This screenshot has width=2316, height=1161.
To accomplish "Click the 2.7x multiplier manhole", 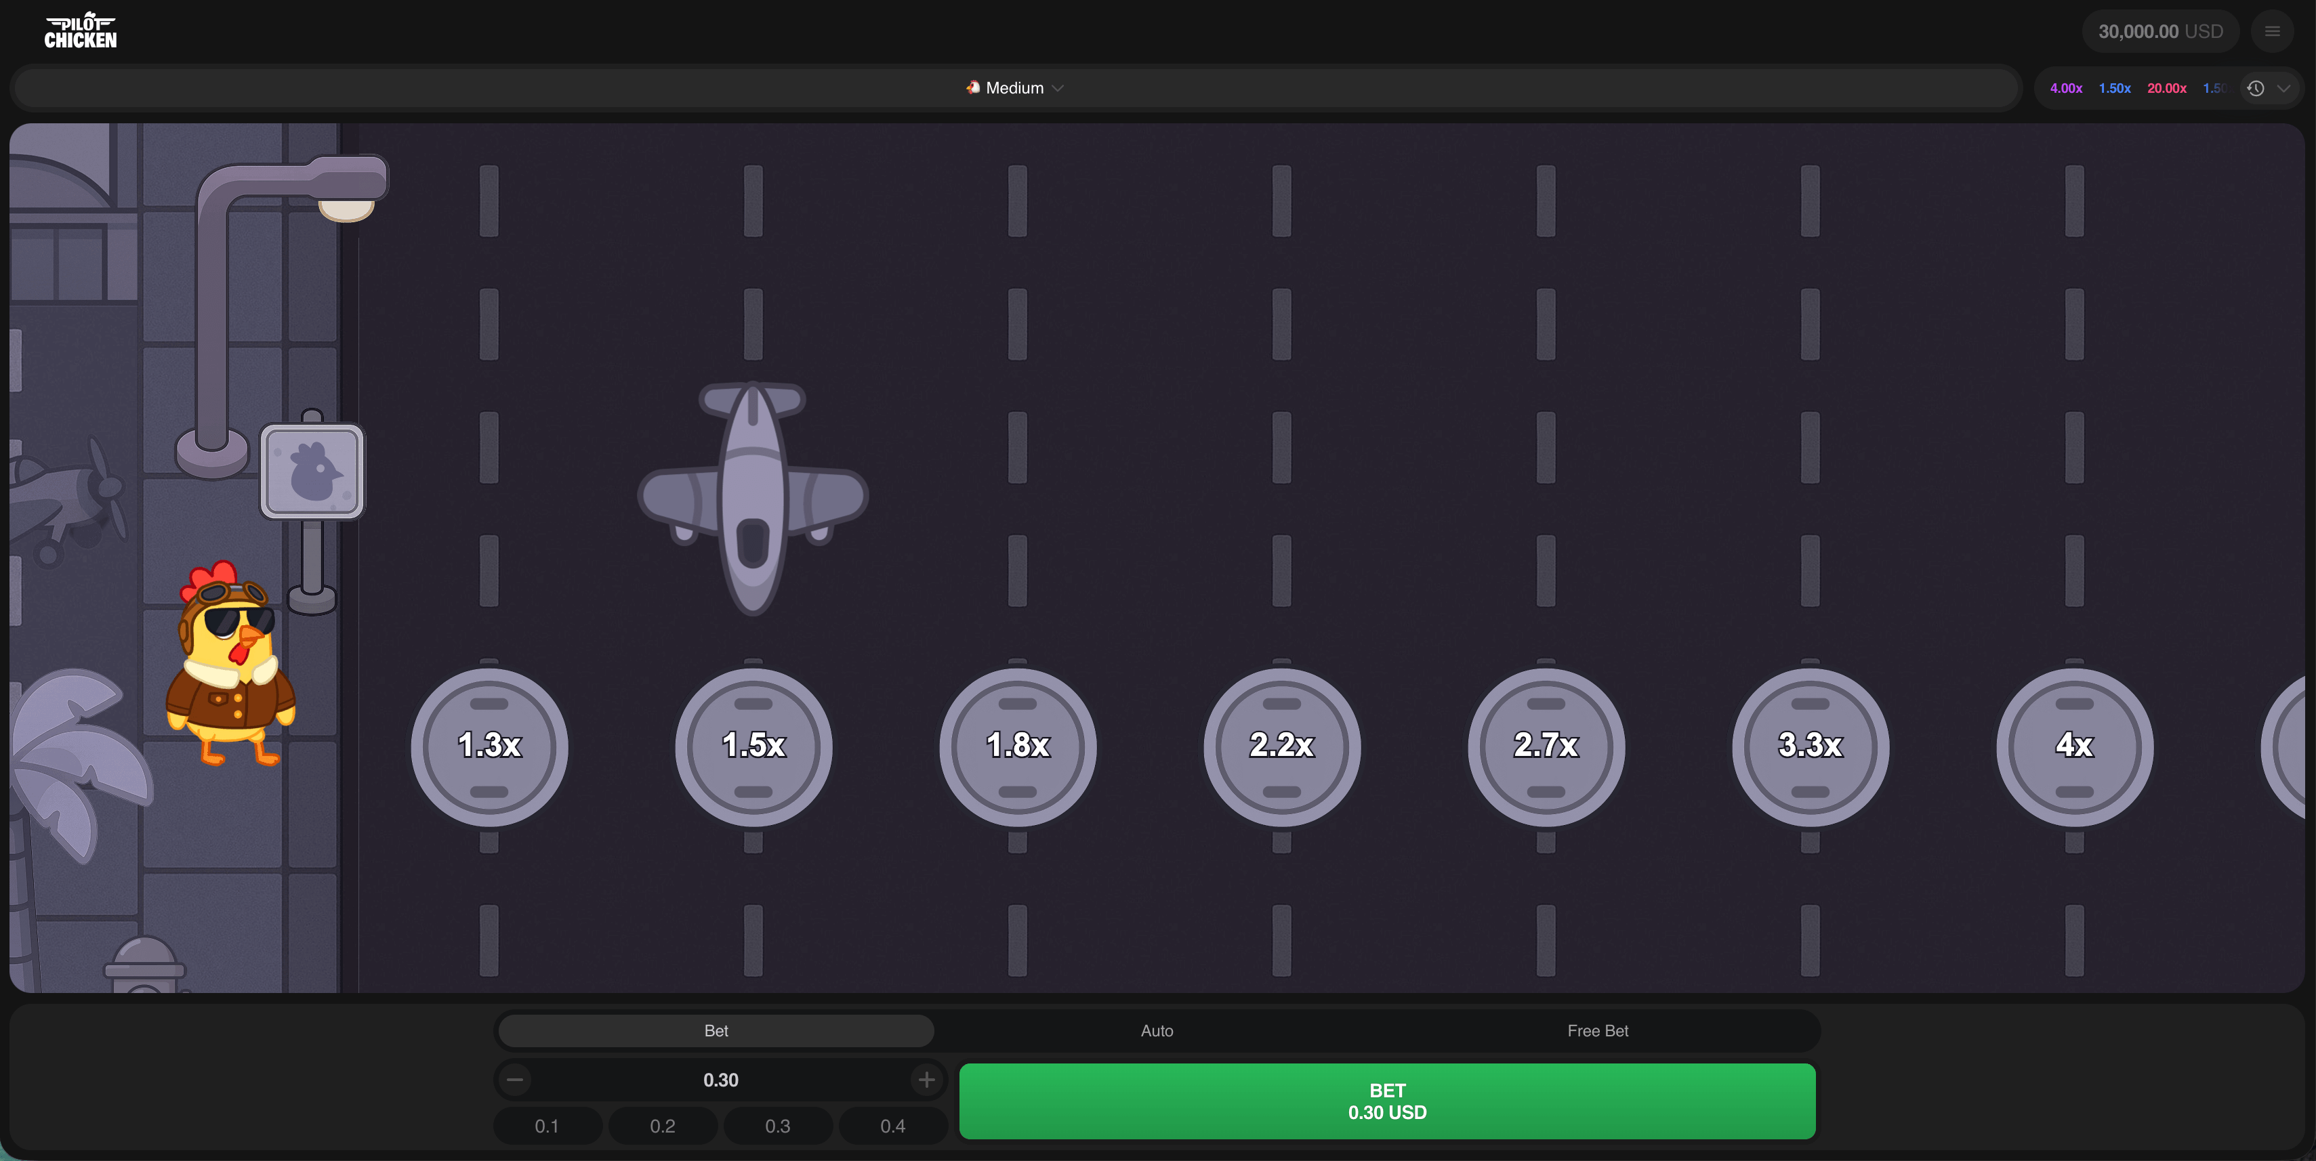I will click(x=1546, y=746).
